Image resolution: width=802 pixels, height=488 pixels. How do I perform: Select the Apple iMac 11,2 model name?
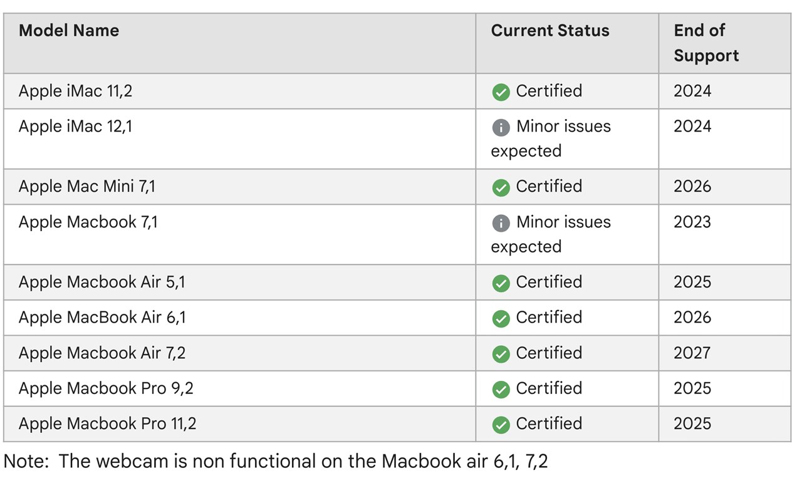point(75,91)
